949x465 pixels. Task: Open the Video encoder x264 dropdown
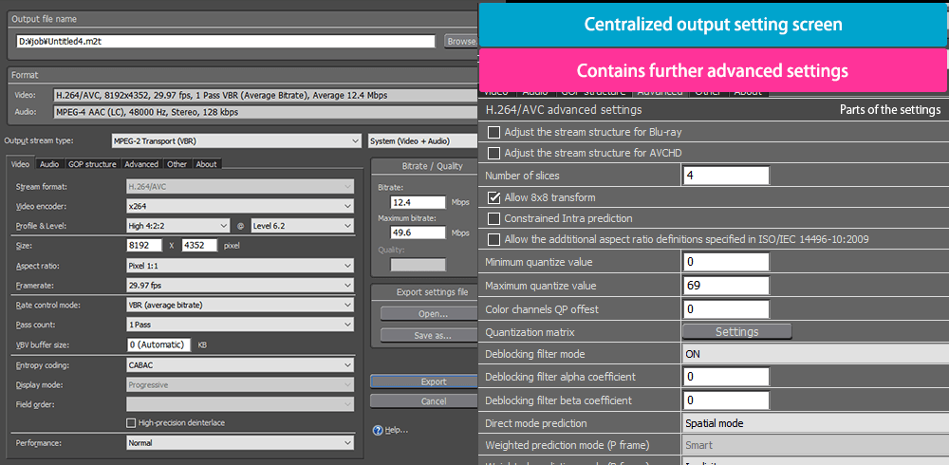click(240, 207)
